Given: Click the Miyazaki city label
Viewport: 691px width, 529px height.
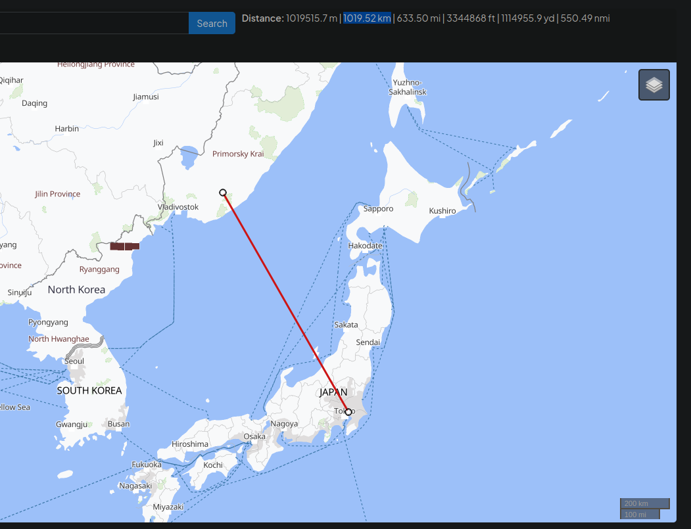Looking at the screenshot, I should coord(168,507).
